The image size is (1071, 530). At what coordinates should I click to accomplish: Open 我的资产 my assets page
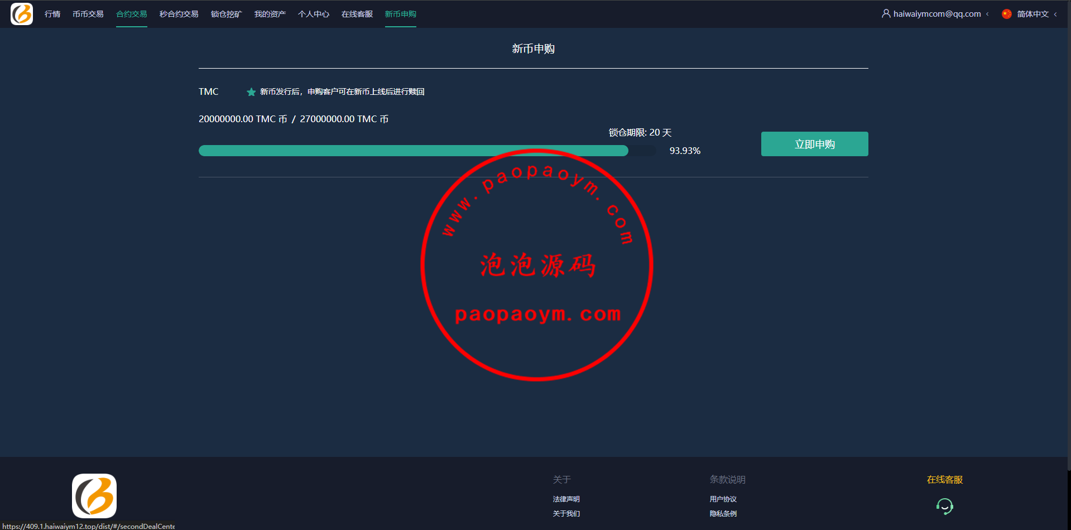coord(270,14)
